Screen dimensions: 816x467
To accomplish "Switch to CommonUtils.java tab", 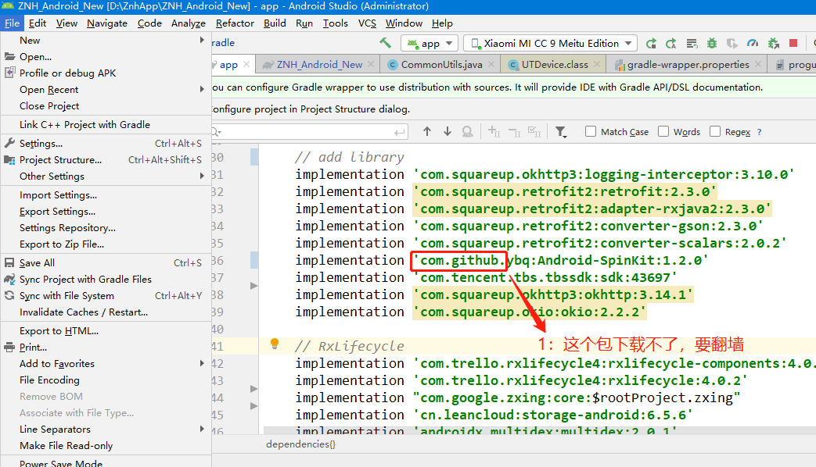I will [441, 64].
